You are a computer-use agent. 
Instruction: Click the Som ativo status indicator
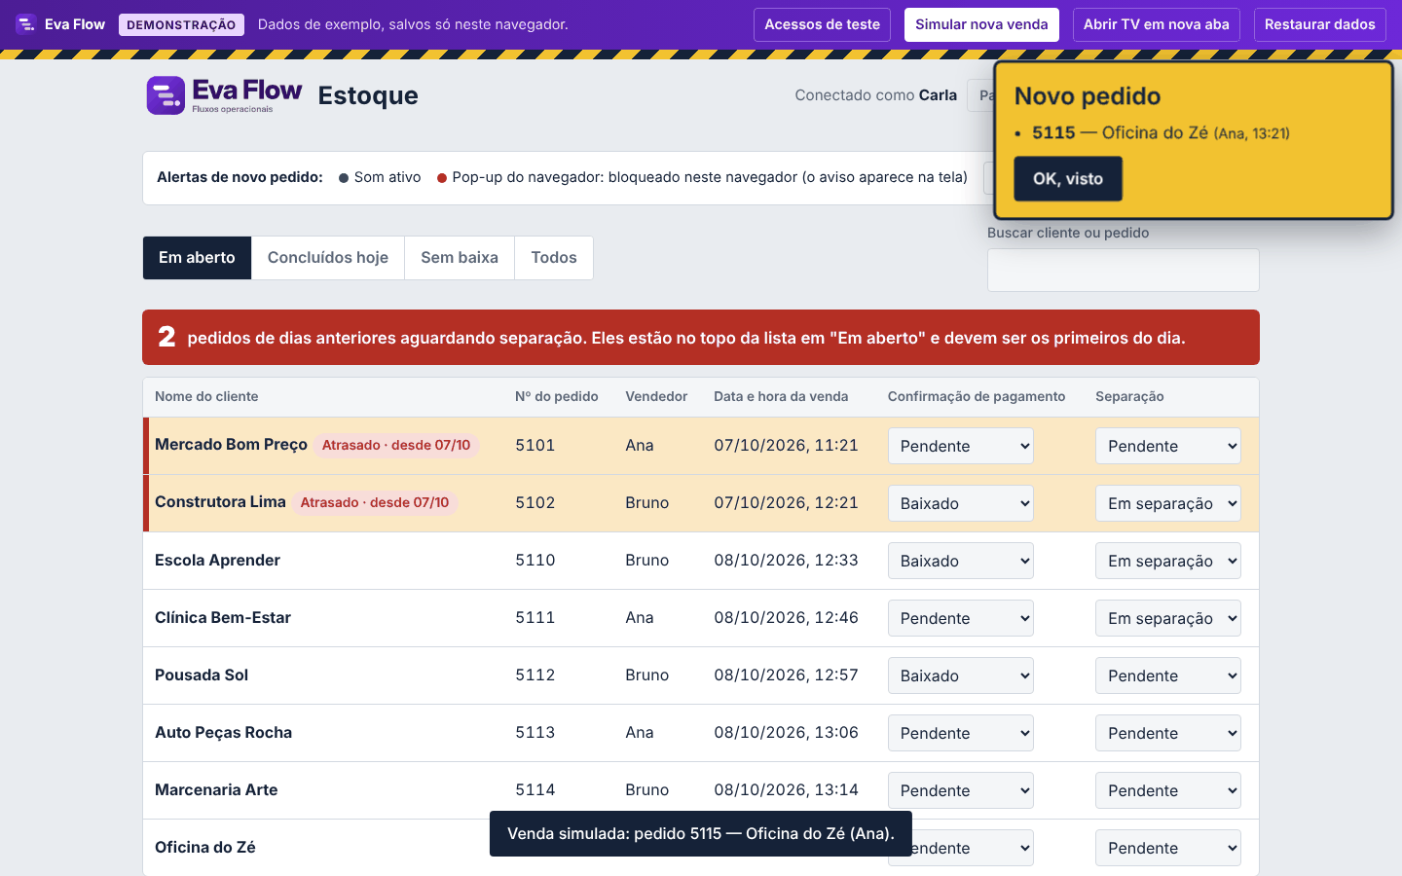[380, 177]
